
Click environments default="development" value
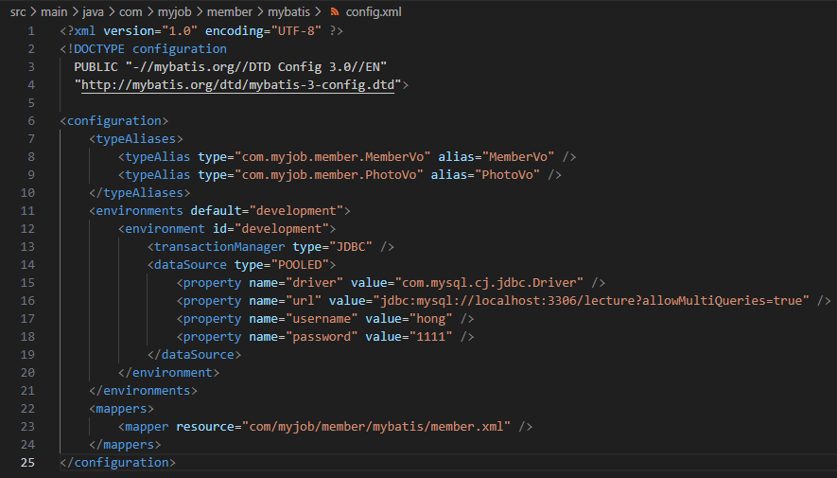click(x=296, y=210)
